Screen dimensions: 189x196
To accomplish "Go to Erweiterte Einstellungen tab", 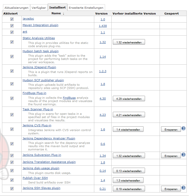I will coord(86,8).
